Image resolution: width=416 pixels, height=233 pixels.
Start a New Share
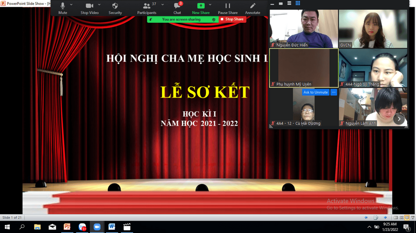coord(201,8)
